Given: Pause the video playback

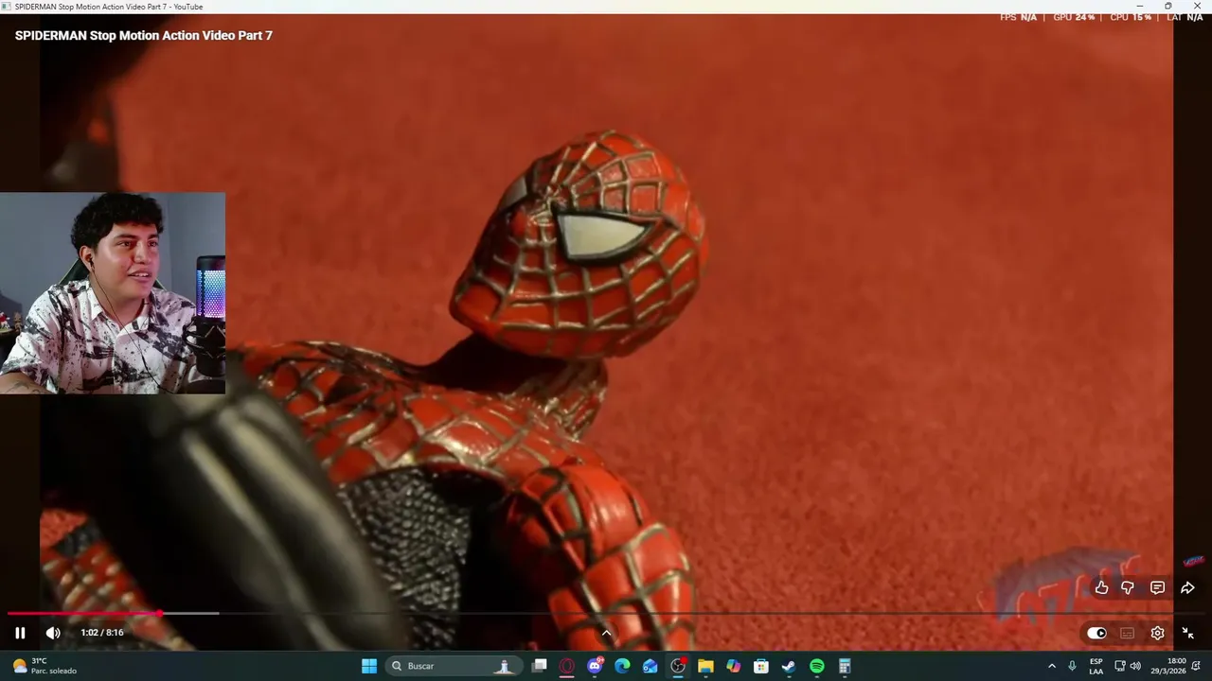Looking at the screenshot, I should (20, 633).
